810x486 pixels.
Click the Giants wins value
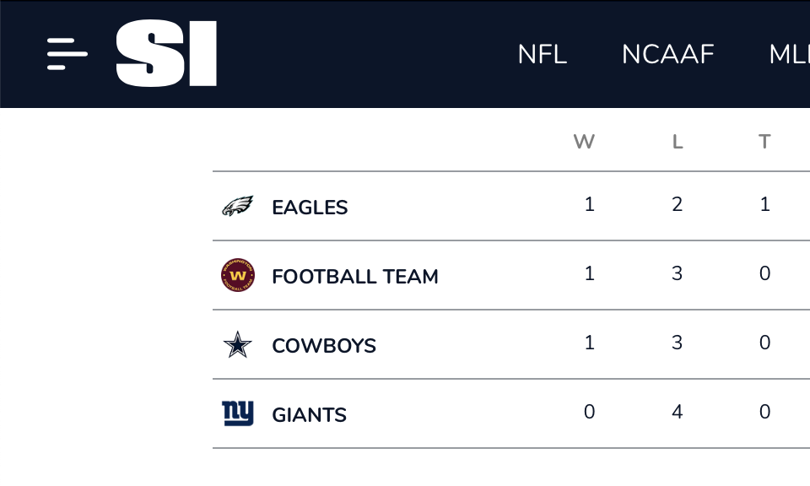tap(589, 412)
